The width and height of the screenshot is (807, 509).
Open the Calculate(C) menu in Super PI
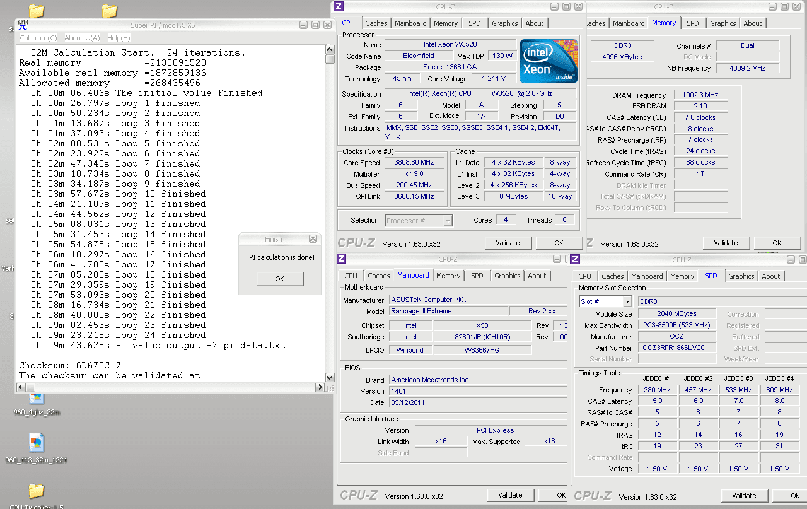38,38
